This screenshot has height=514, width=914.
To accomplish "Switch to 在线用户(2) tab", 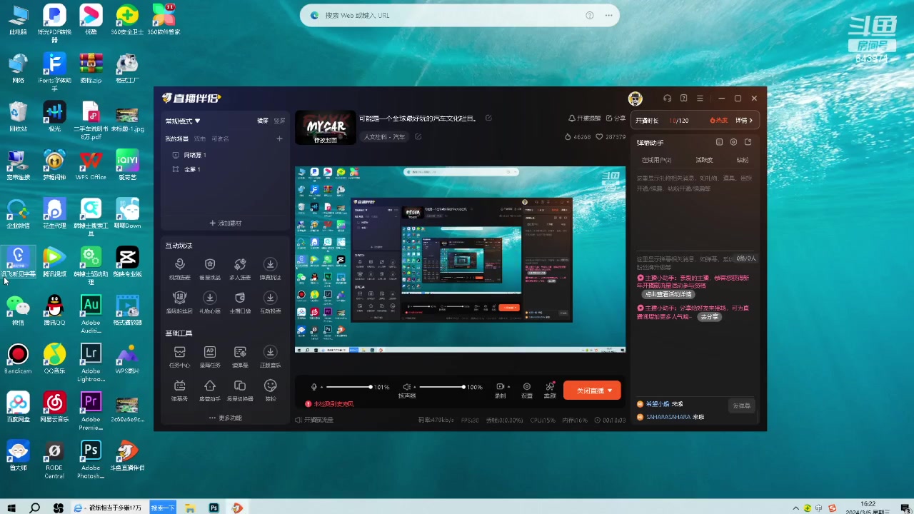I will pyautogui.click(x=656, y=160).
